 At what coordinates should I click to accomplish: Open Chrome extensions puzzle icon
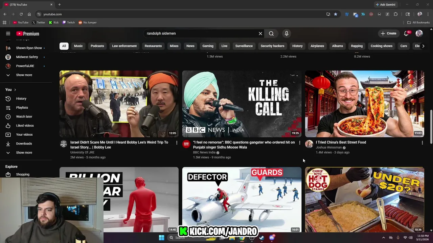point(395,14)
